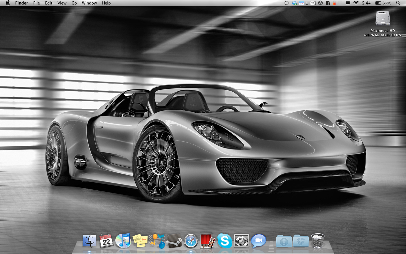
Task: Open iCal calendar showing 22
Action: pyautogui.click(x=106, y=241)
